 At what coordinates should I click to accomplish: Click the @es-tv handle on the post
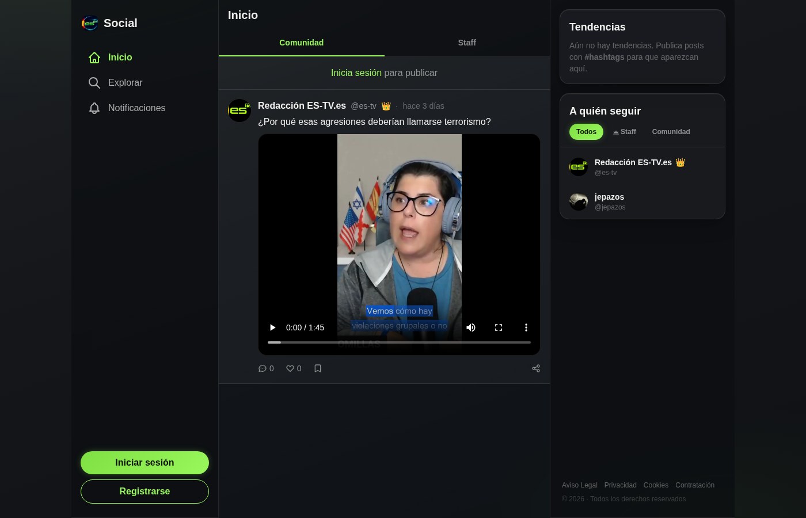tap(363, 106)
